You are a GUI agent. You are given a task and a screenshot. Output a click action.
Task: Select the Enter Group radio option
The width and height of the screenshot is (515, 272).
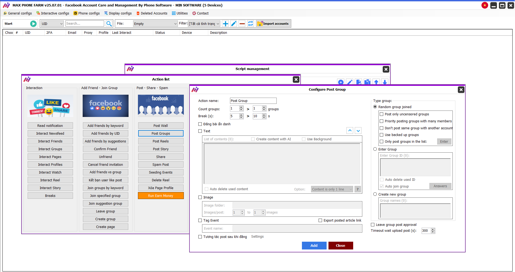[375, 149]
